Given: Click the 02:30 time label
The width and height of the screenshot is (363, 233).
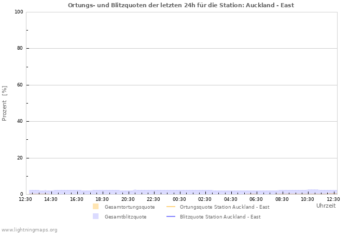Looking at the screenshot, I should (x=205, y=199).
